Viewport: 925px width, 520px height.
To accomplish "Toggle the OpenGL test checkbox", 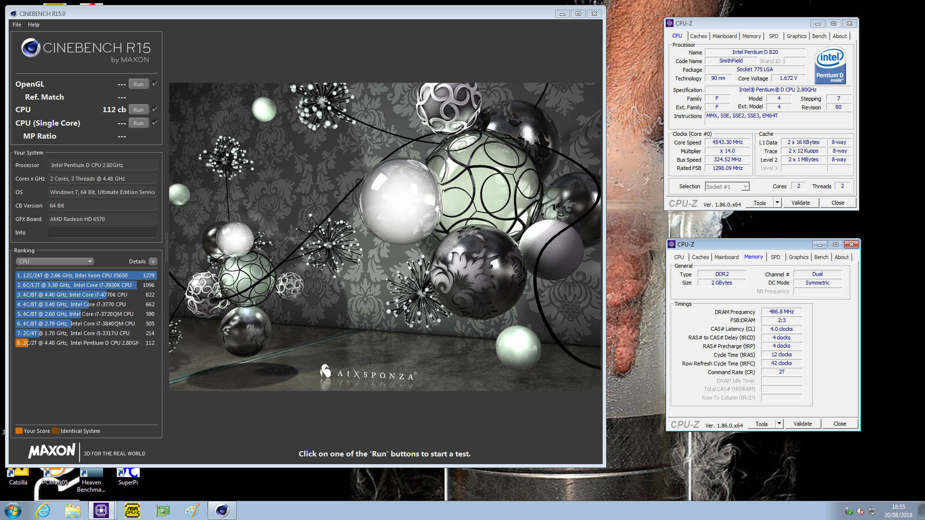I will (x=155, y=84).
